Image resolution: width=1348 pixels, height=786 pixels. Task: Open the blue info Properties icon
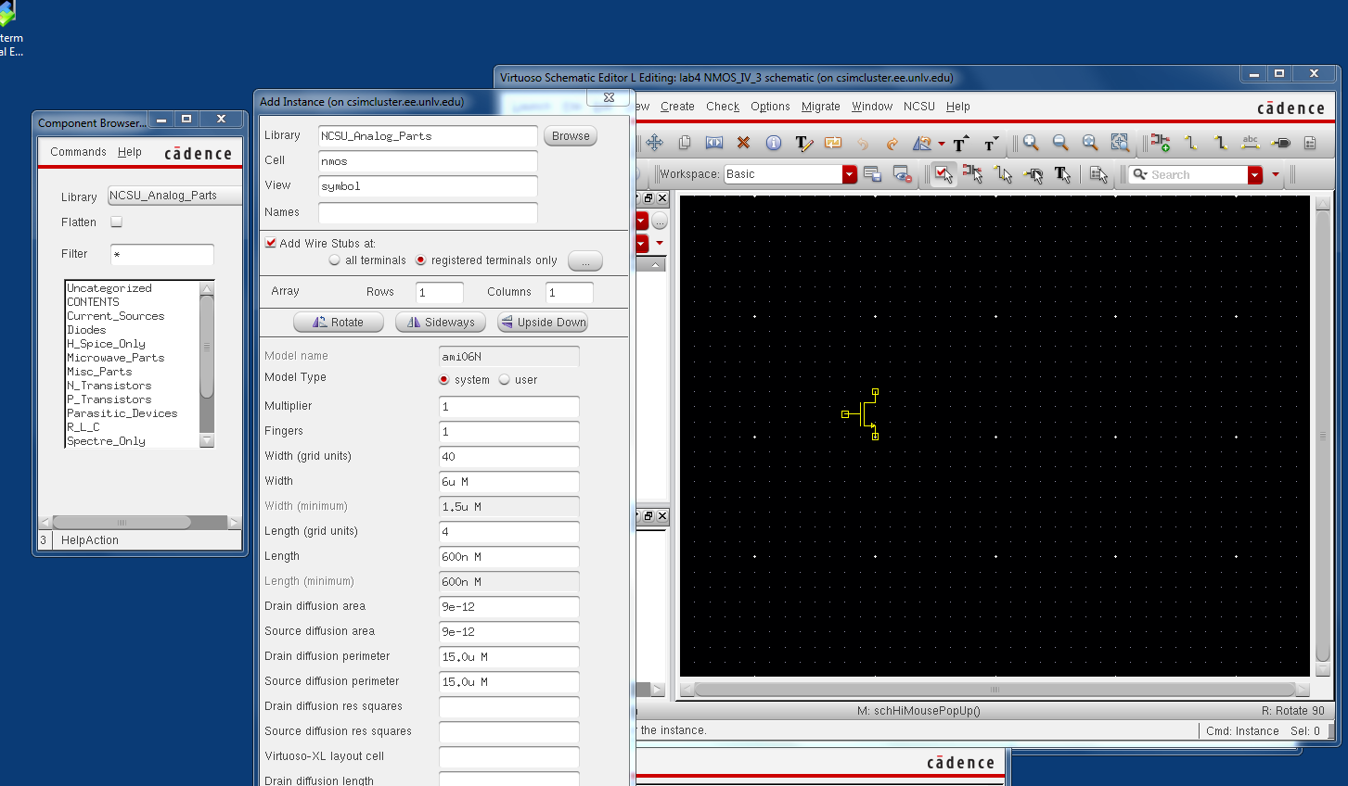[x=774, y=143]
